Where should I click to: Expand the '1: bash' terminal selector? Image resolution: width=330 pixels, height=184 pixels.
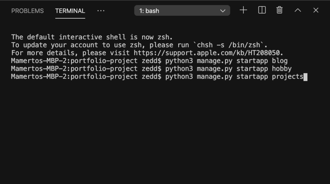pos(182,11)
